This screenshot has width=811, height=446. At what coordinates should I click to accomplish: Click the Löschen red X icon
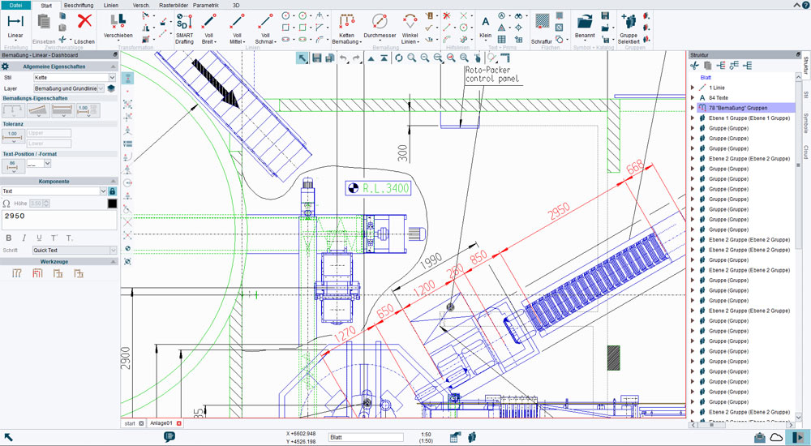pyautogui.click(x=84, y=22)
